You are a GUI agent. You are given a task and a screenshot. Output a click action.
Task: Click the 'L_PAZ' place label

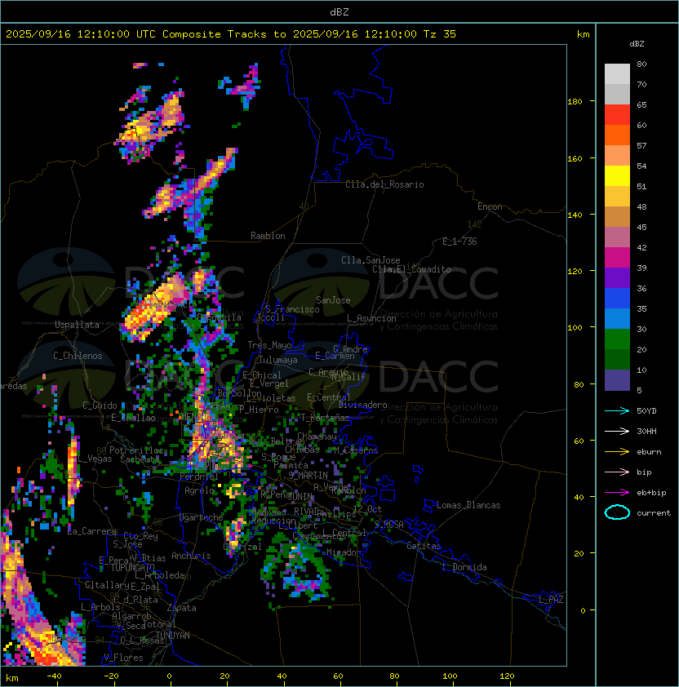point(551,600)
